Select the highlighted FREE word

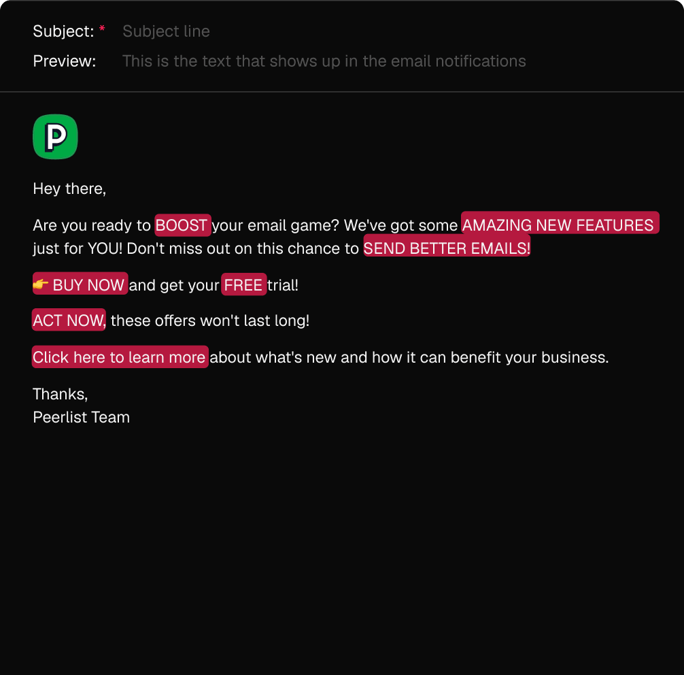[x=243, y=285]
